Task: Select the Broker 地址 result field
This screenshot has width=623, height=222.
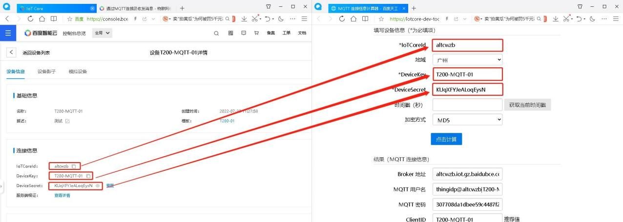Action: click(467, 174)
